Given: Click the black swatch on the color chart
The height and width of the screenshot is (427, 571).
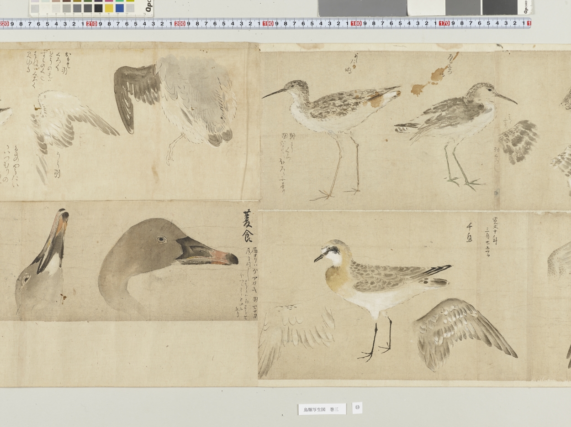Looking at the screenshot, I should point(98,8).
